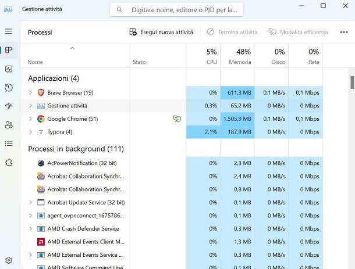Click the Brave Browser lion icon

coord(41,93)
